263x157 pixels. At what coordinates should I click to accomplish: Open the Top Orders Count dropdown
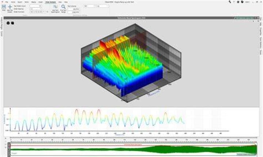35,6
